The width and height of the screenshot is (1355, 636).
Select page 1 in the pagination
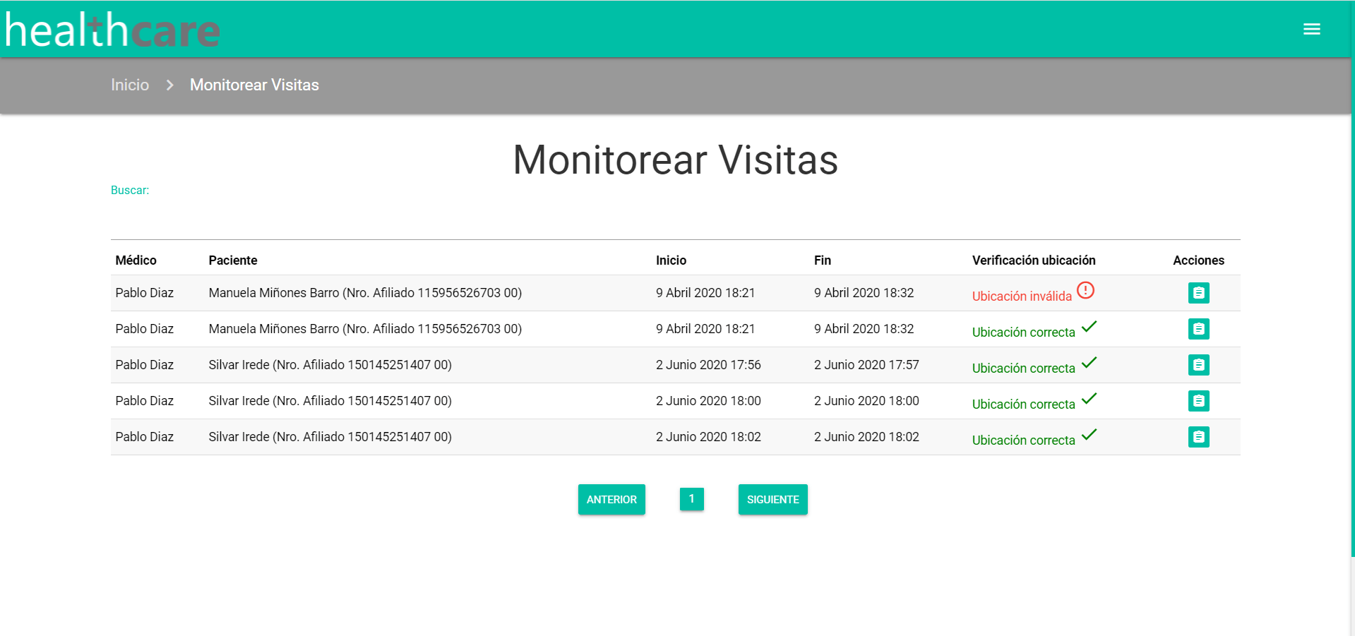691,498
